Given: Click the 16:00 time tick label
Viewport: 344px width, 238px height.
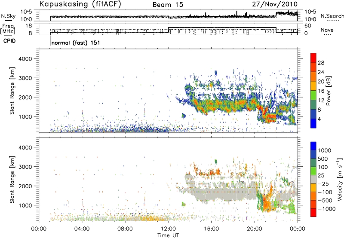Looking at the screenshot, I should (211, 229).
